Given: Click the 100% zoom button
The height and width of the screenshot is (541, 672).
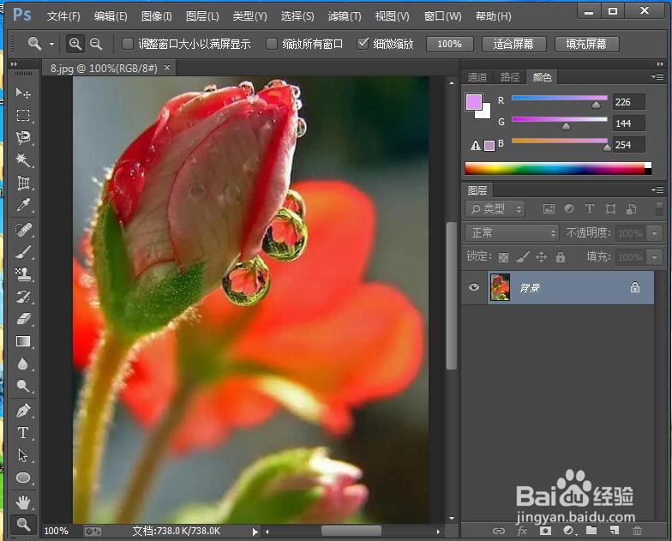Looking at the screenshot, I should coord(449,44).
